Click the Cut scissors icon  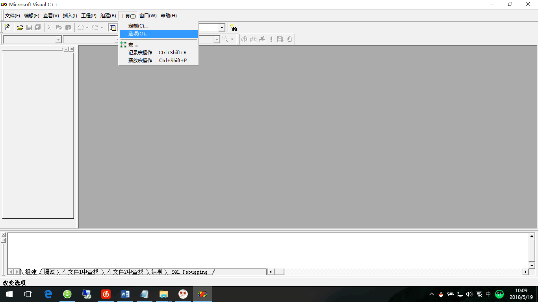(50, 28)
